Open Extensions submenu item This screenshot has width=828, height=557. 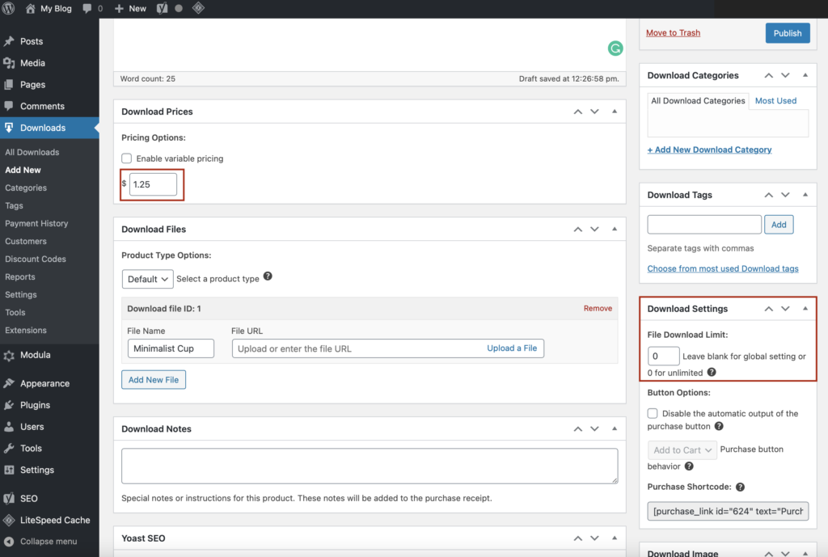[x=26, y=331]
